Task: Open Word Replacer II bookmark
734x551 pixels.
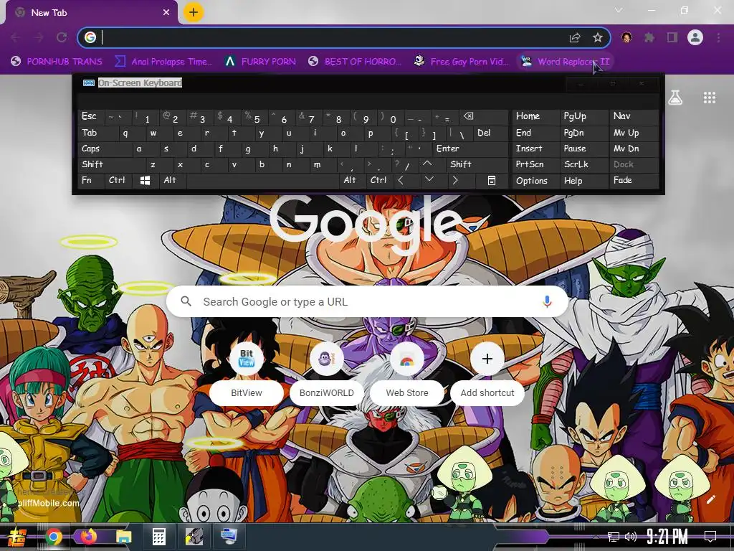Action: point(566,62)
